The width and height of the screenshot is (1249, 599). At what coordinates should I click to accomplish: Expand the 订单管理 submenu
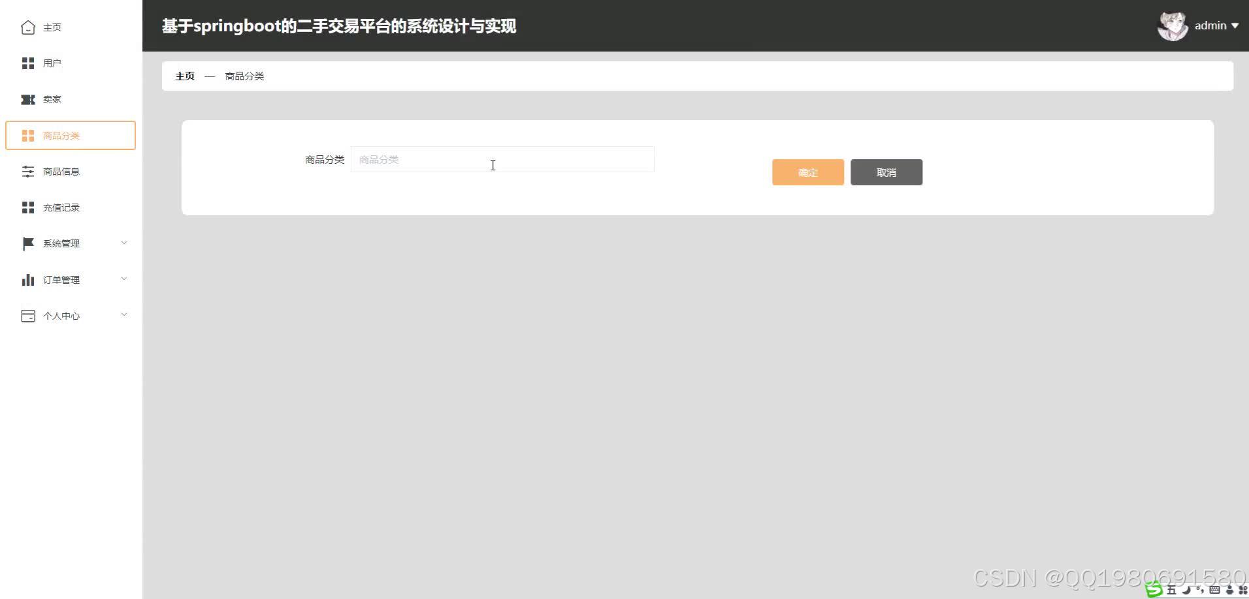(x=124, y=279)
